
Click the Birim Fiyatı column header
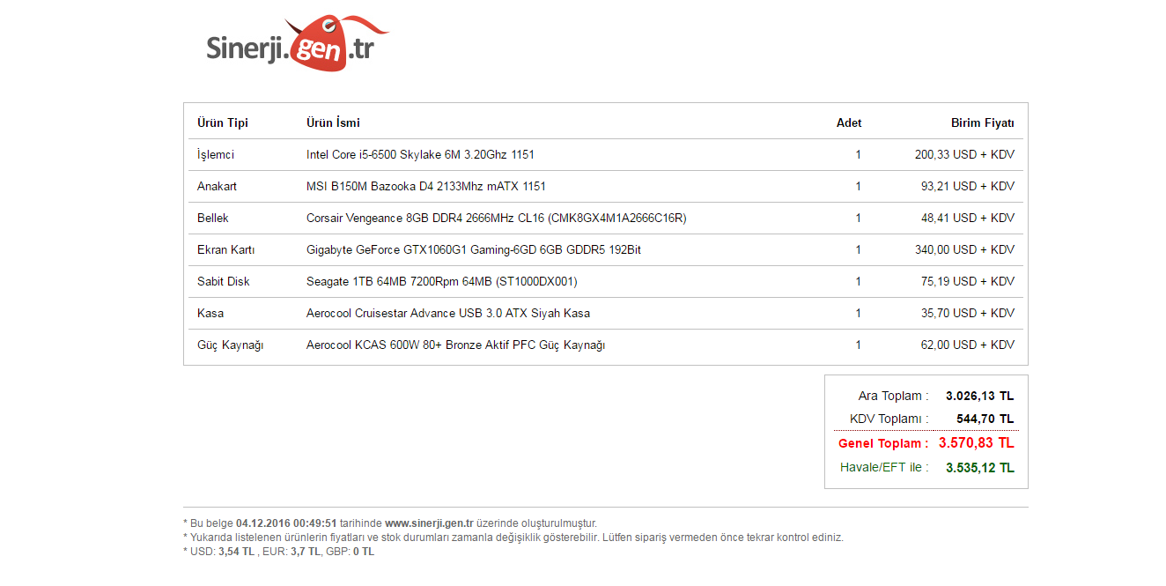983,122
